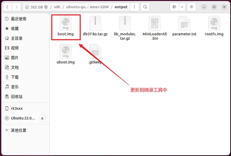The image size is (231, 156).
Task: Open the 回收站 trash
Action: coord(25,97)
